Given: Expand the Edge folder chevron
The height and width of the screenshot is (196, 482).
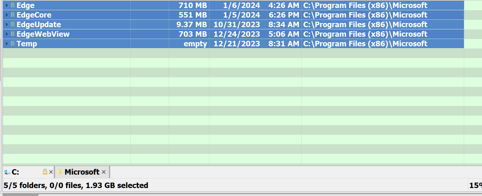Looking at the screenshot, I should pos(7,5).
